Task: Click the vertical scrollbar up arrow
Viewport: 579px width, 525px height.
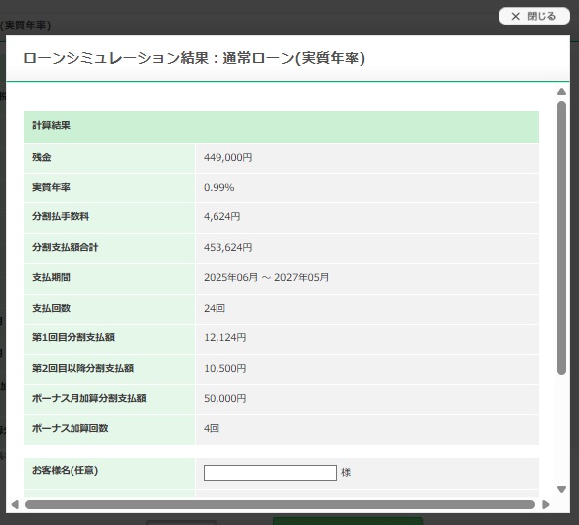Action: (x=561, y=92)
